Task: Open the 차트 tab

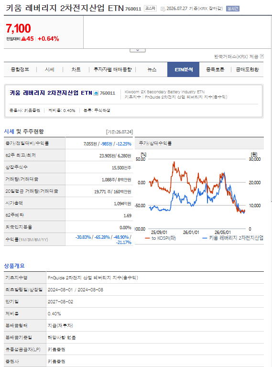Action: pos(76,69)
